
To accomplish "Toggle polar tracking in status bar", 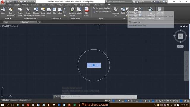I will coord(126,101).
